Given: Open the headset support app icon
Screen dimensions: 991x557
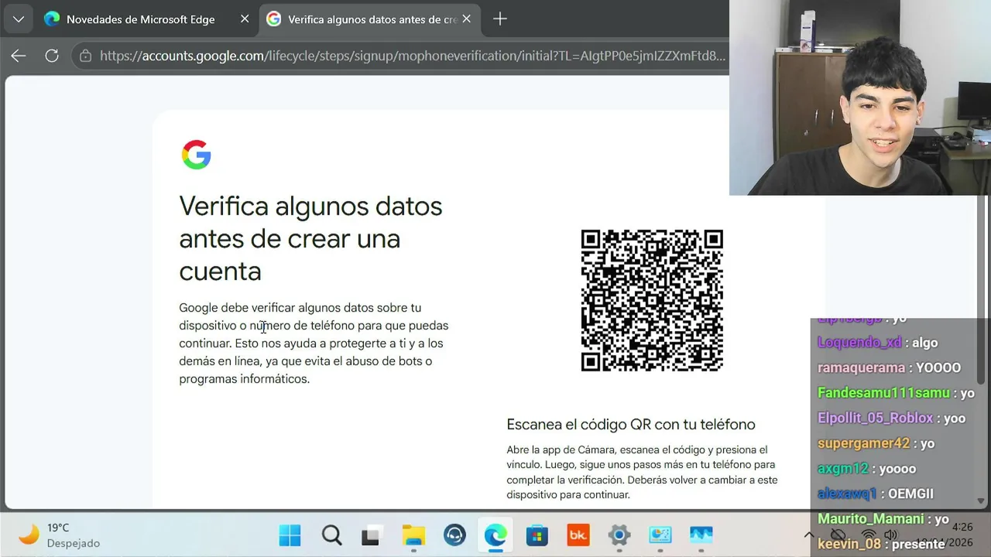Looking at the screenshot, I should [x=454, y=535].
